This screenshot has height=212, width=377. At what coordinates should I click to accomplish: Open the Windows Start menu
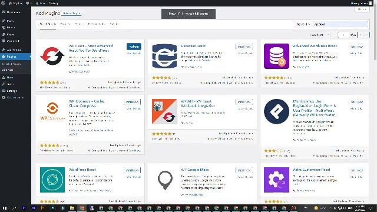pyautogui.click(x=4, y=208)
